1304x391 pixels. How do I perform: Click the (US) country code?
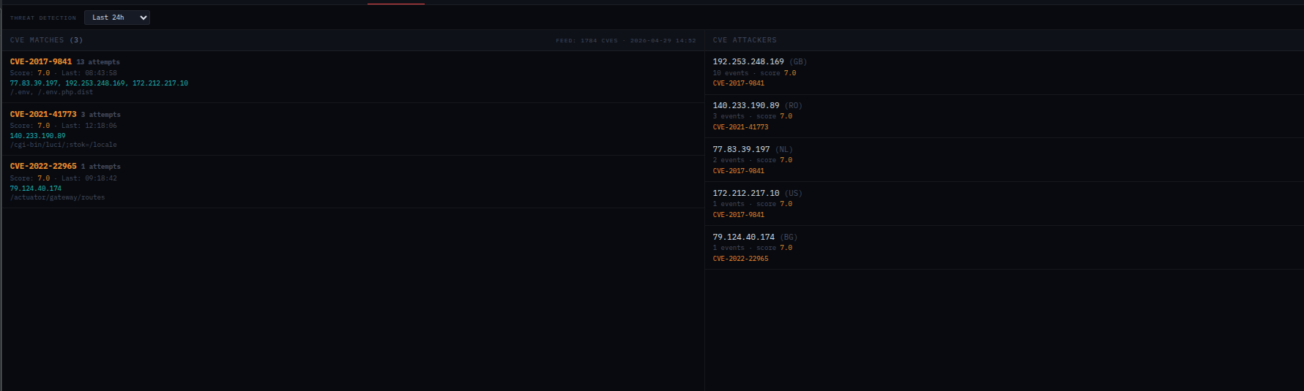coord(794,194)
